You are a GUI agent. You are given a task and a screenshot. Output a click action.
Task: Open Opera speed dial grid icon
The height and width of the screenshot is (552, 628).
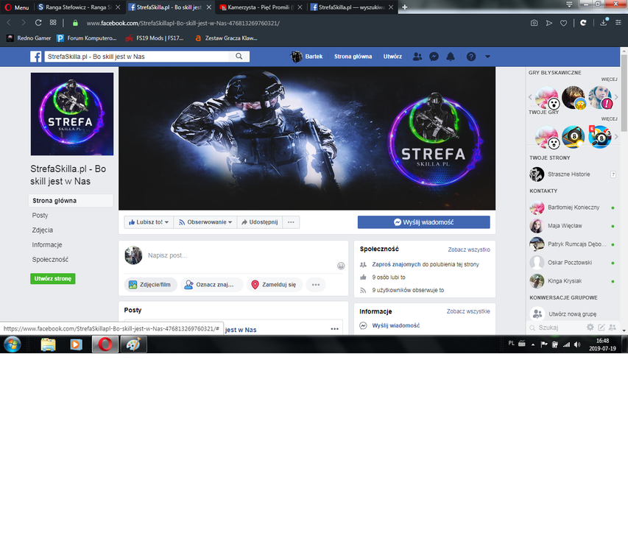[x=53, y=23]
